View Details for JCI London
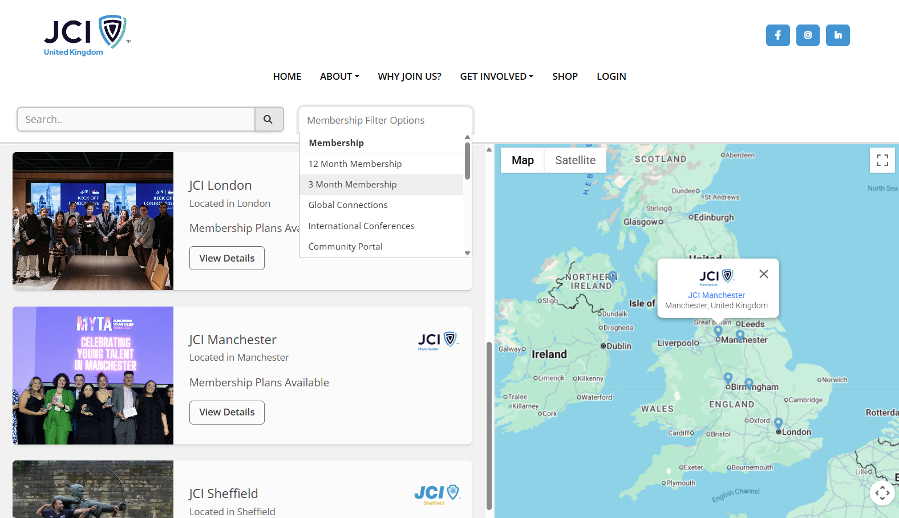Screen dimensions: 899x518 point(227,258)
